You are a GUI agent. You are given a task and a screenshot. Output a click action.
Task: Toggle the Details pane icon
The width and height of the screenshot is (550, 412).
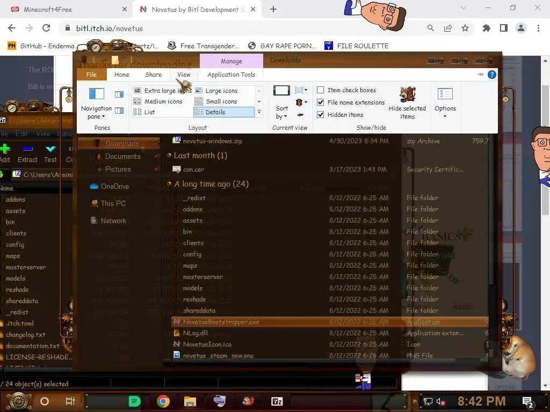(x=119, y=111)
